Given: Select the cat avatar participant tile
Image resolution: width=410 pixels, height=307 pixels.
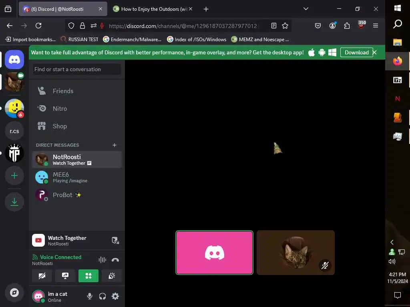Looking at the screenshot, I should pos(295,253).
